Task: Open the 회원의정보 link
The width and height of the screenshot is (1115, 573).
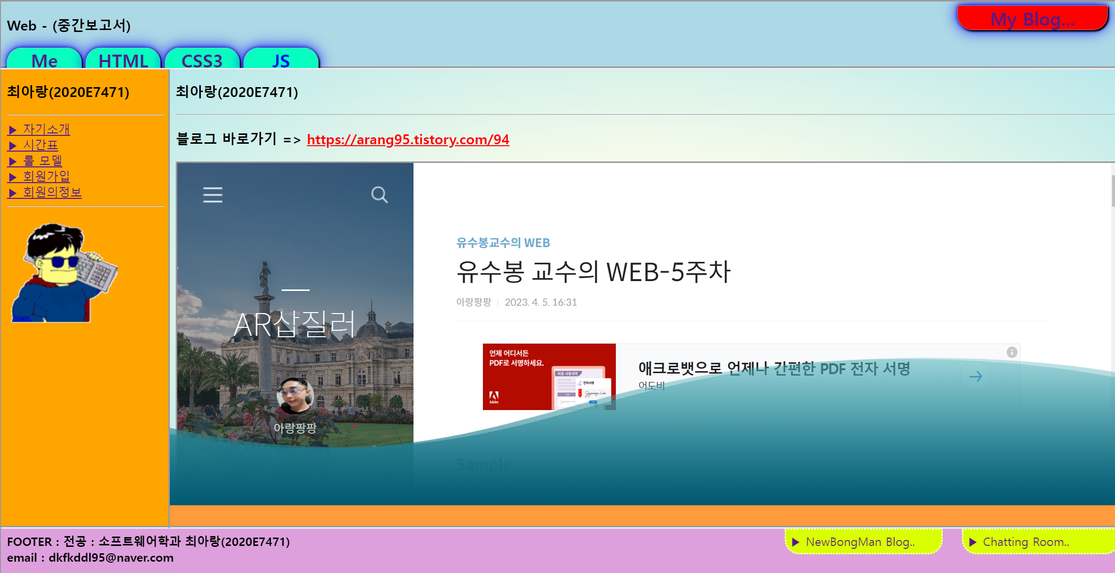Action: pyautogui.click(x=45, y=192)
